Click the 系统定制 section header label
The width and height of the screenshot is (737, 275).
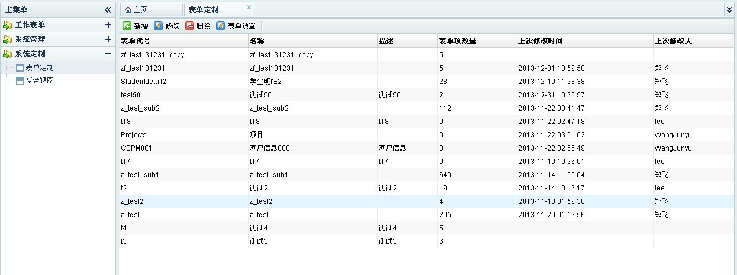(30, 54)
